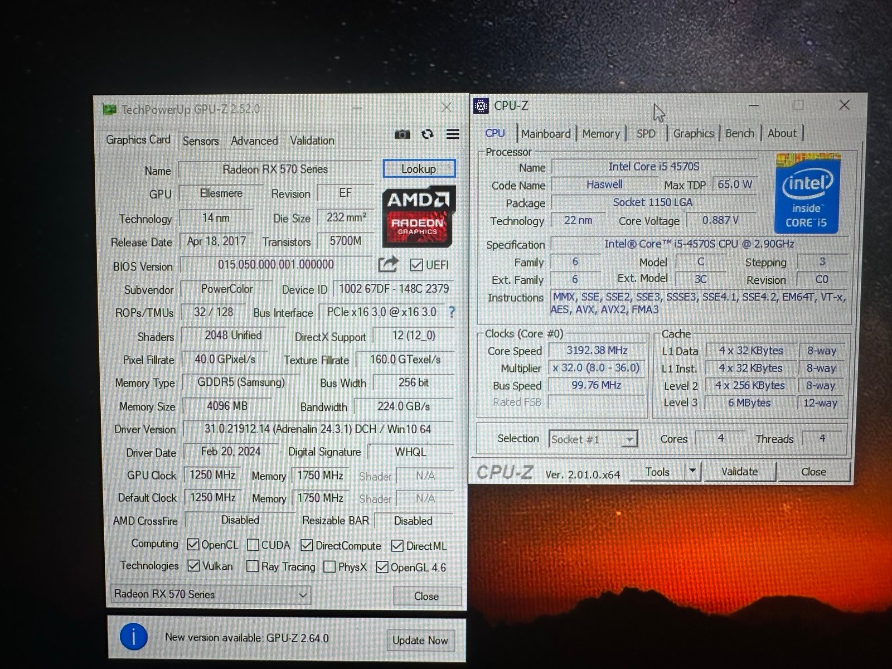Click the GDDR5 (Samsung) memory type value
Image resolution: width=892 pixels, height=669 pixels.
[x=241, y=382]
